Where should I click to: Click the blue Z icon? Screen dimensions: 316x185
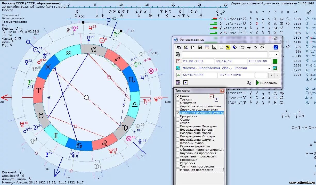coord(276,47)
